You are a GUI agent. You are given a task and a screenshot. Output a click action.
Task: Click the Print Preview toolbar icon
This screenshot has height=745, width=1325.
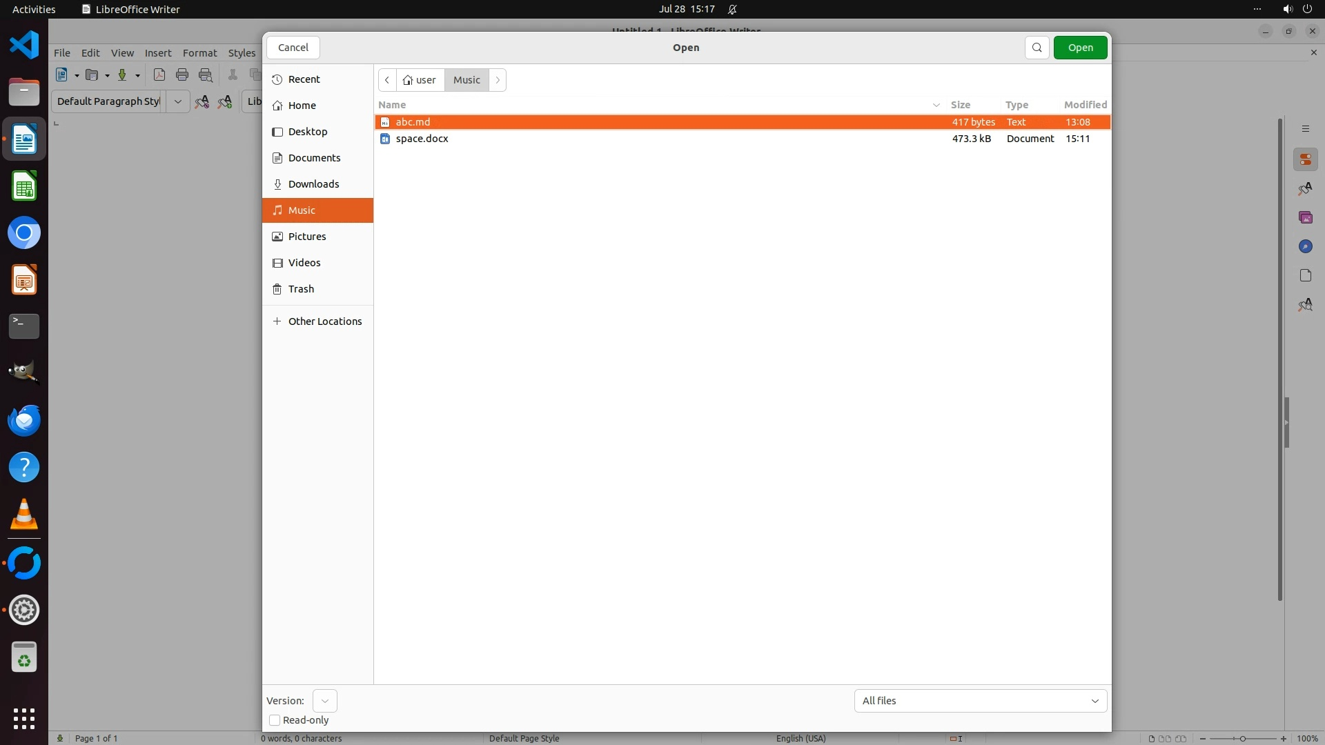click(x=206, y=75)
